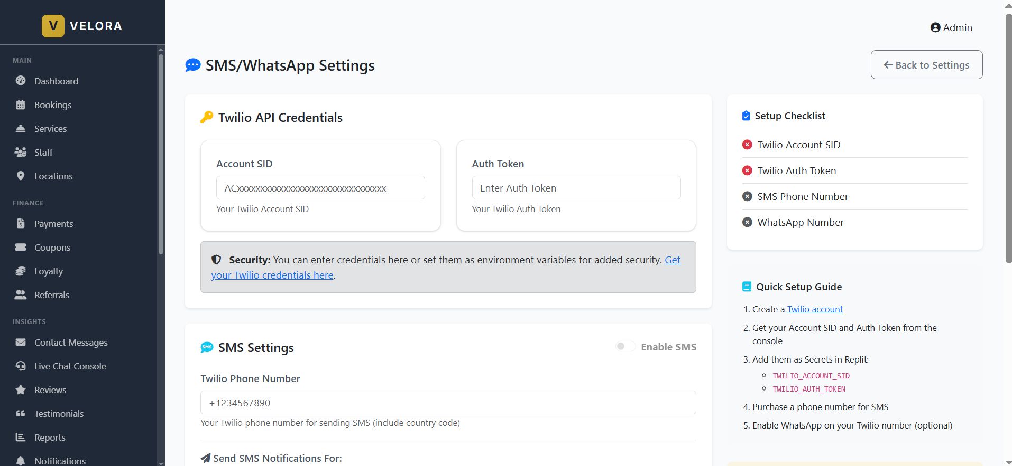Open the Admin user menu

[x=951, y=27]
